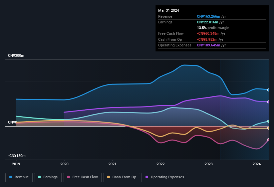Click the 2021 x-axis year label
274x187 pixels.
pyautogui.click(x=112, y=164)
